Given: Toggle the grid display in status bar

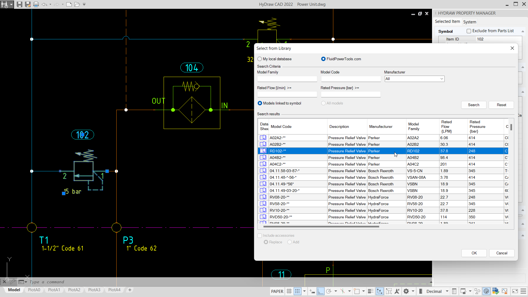Looking at the screenshot, I should 289,291.
